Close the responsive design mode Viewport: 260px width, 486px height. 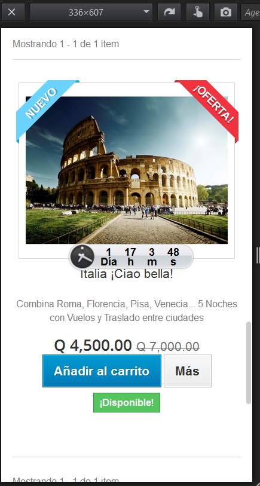pos(12,13)
